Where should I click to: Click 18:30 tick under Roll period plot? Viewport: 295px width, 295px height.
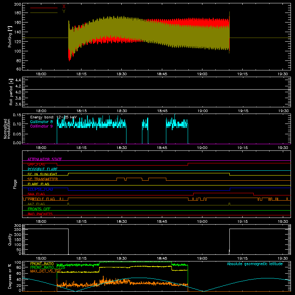[x=122, y=111]
